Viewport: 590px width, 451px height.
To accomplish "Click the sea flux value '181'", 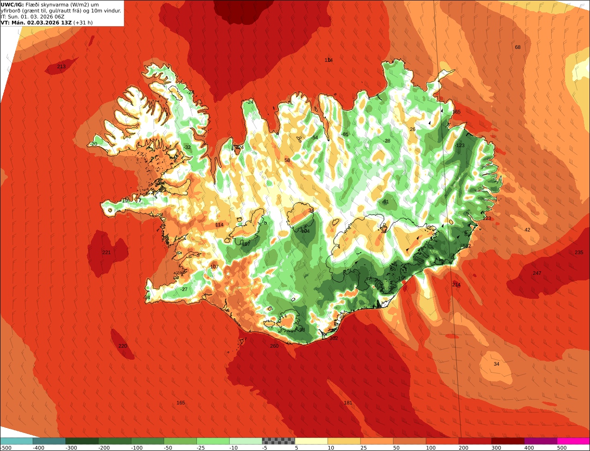I will [x=348, y=403].
